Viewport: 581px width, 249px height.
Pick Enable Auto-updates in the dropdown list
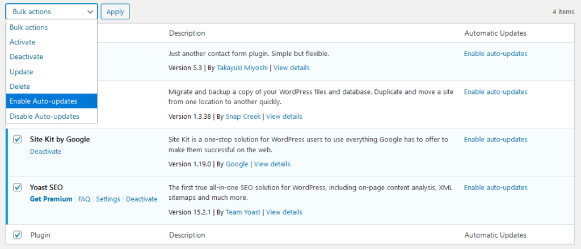(x=52, y=101)
